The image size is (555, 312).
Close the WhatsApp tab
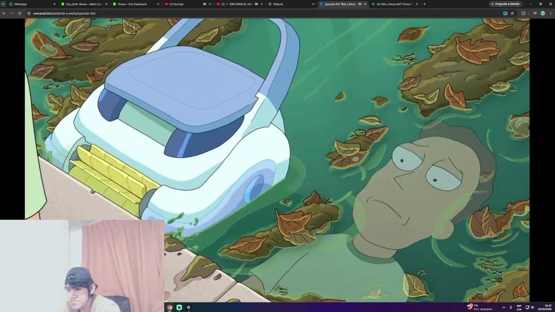click(55, 4)
